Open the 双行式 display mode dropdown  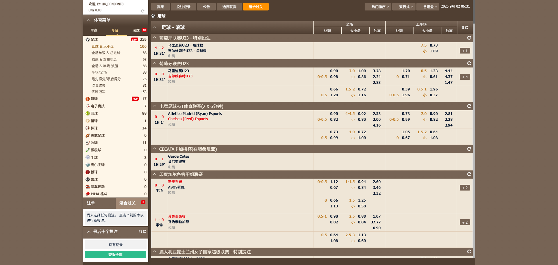pos(404,7)
